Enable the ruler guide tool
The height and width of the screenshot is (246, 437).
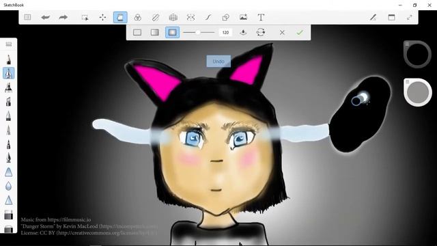[x=156, y=17]
